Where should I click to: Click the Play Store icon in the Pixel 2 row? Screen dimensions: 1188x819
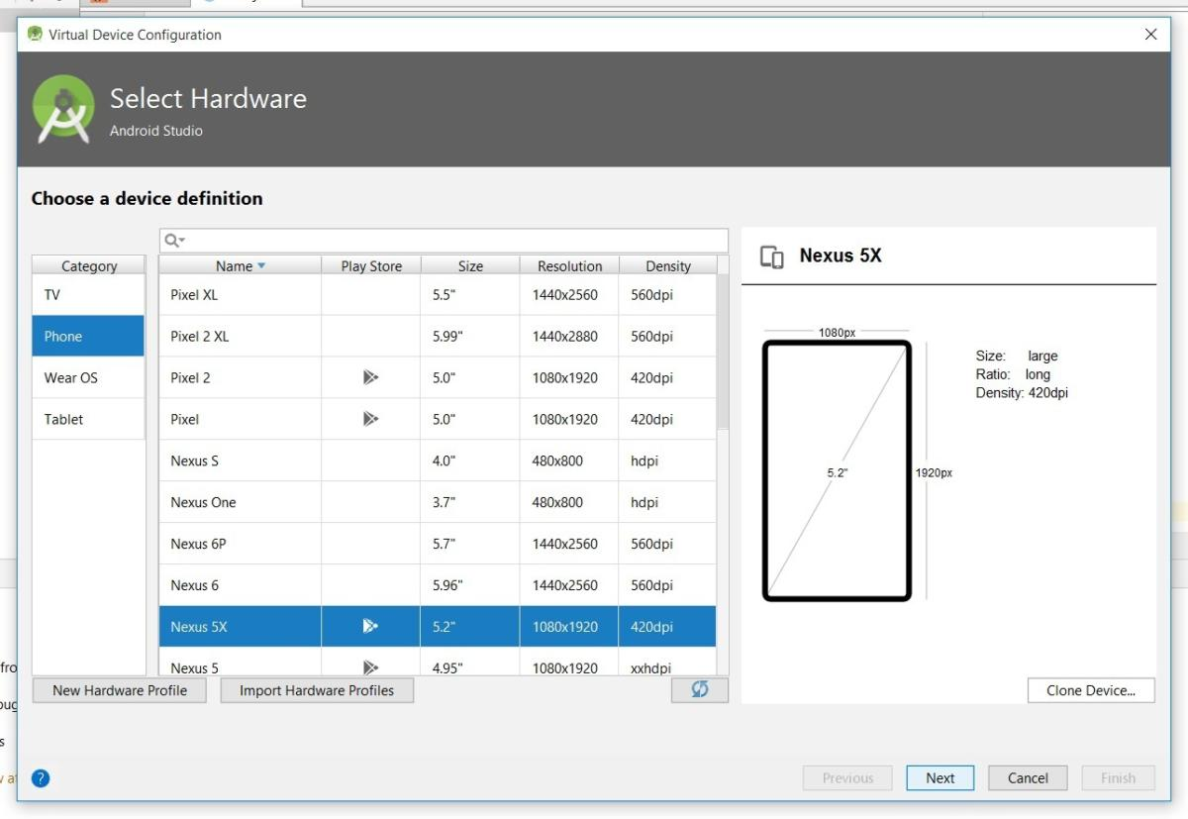(370, 377)
